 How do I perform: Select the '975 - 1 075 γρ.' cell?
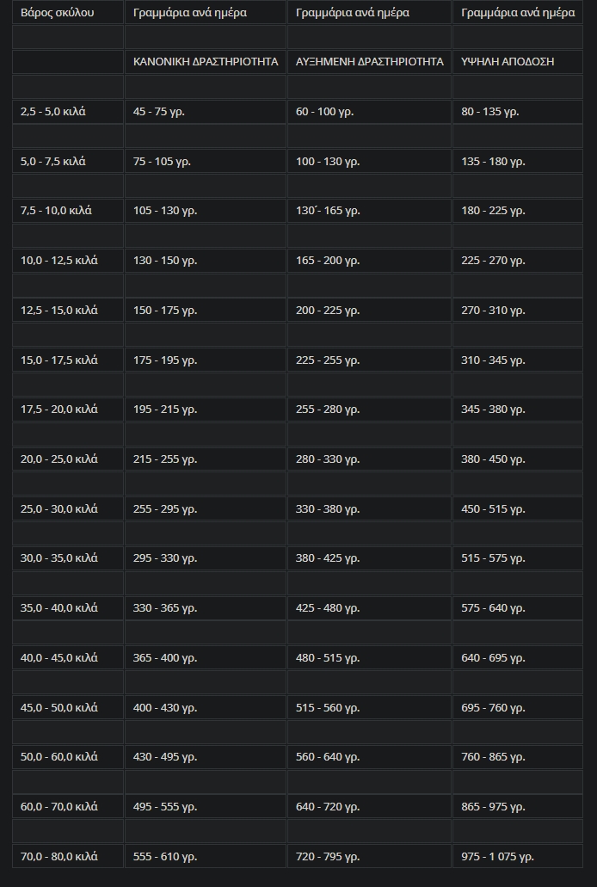click(x=518, y=856)
